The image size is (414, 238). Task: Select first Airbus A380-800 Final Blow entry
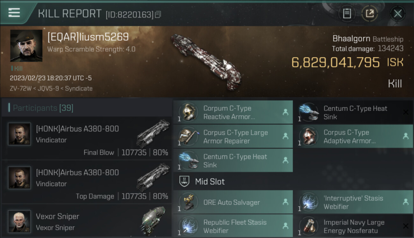pos(87,138)
